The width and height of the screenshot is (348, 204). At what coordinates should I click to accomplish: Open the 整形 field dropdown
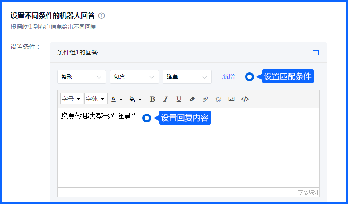point(82,77)
